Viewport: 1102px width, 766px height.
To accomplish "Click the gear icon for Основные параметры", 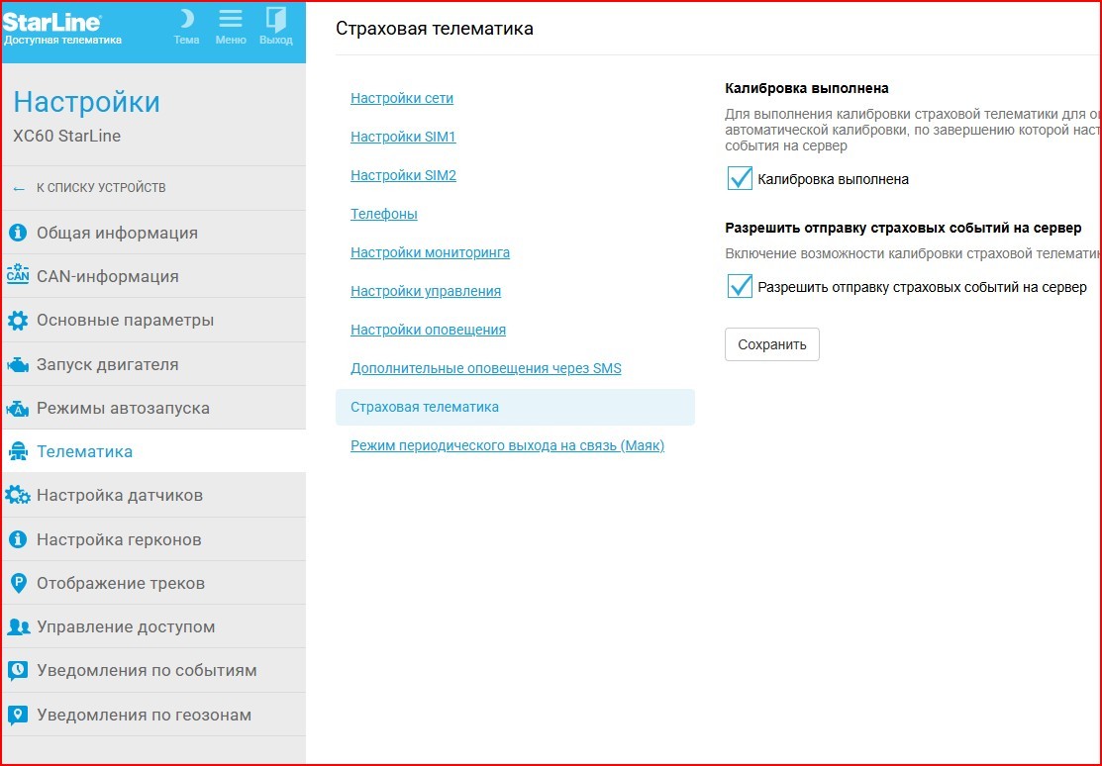I will pos(18,321).
